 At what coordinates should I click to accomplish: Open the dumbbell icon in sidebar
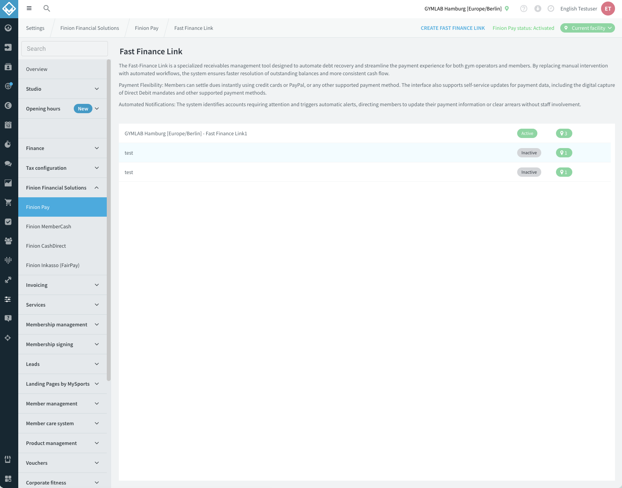(8, 279)
